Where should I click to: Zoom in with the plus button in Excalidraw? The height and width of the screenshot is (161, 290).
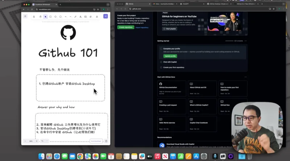tap(37, 141)
